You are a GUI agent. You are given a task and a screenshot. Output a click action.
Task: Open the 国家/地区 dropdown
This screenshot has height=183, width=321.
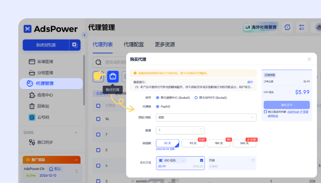(x=206, y=117)
